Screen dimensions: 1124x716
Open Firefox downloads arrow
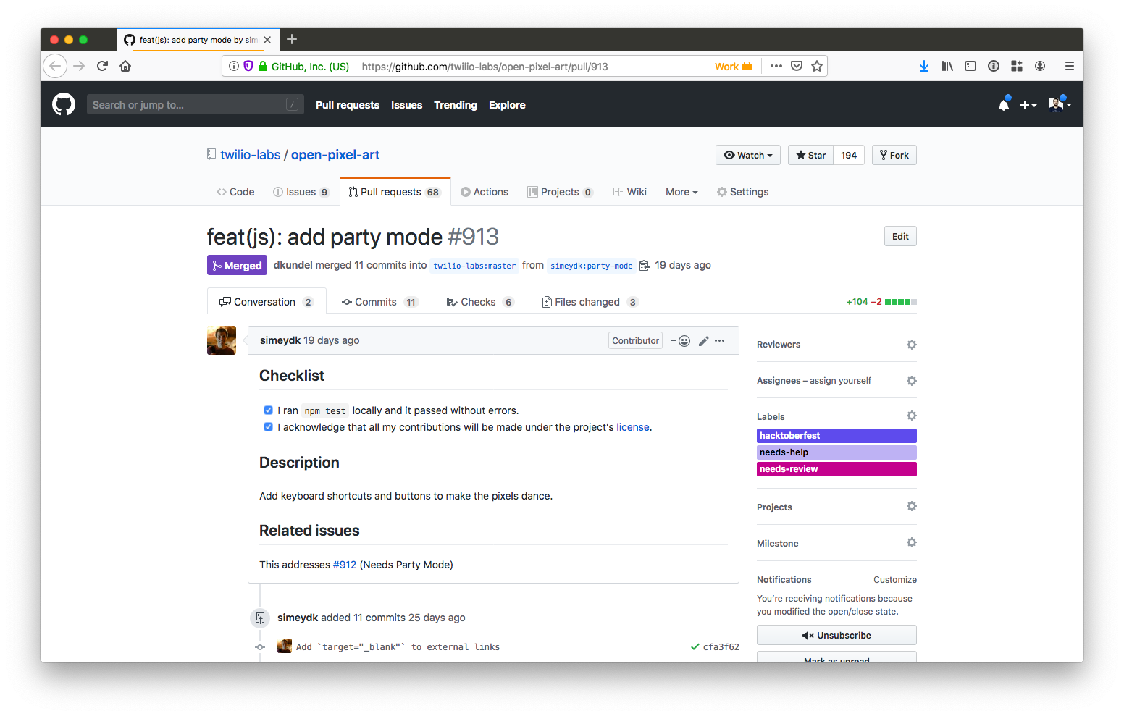pos(924,66)
